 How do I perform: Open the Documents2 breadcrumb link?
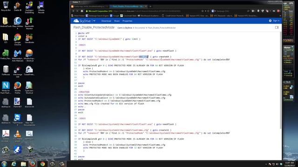click(140, 28)
